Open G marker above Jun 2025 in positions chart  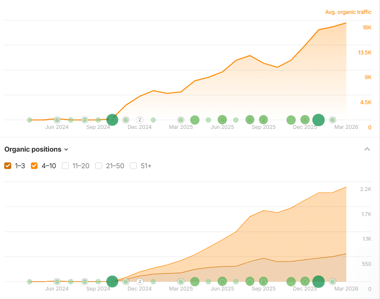point(222,282)
